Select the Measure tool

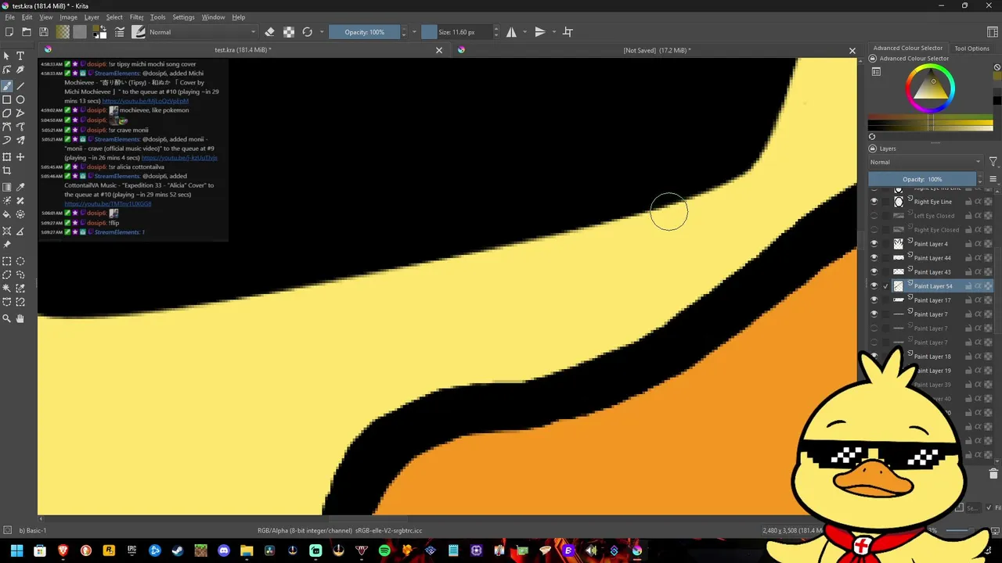click(x=20, y=231)
